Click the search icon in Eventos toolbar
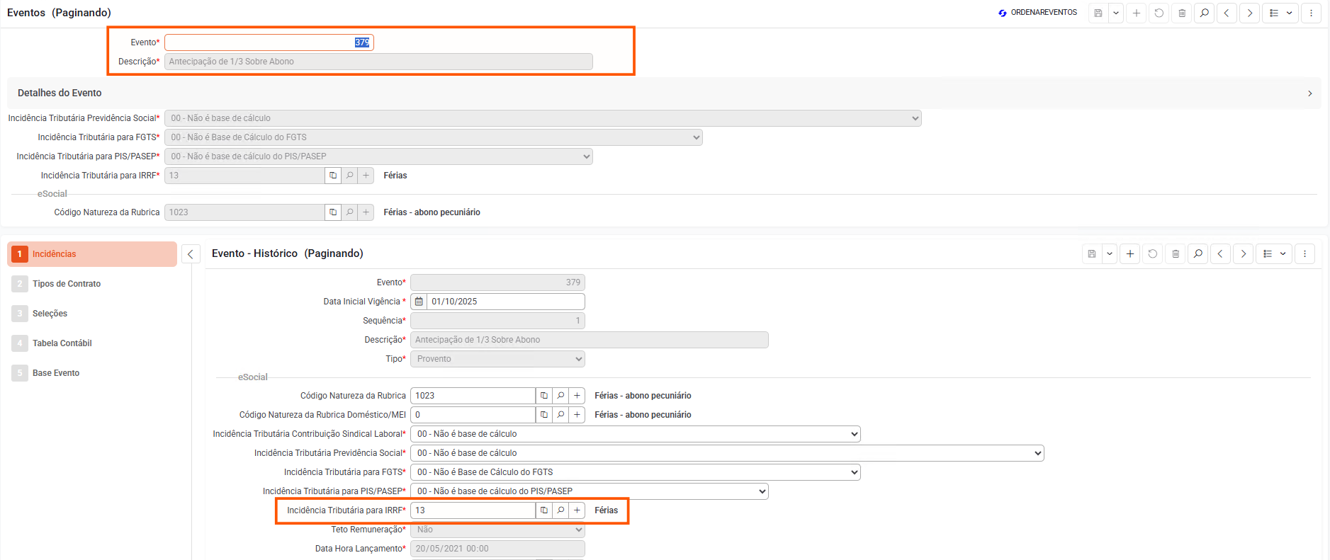The image size is (1330, 560). point(1204,13)
